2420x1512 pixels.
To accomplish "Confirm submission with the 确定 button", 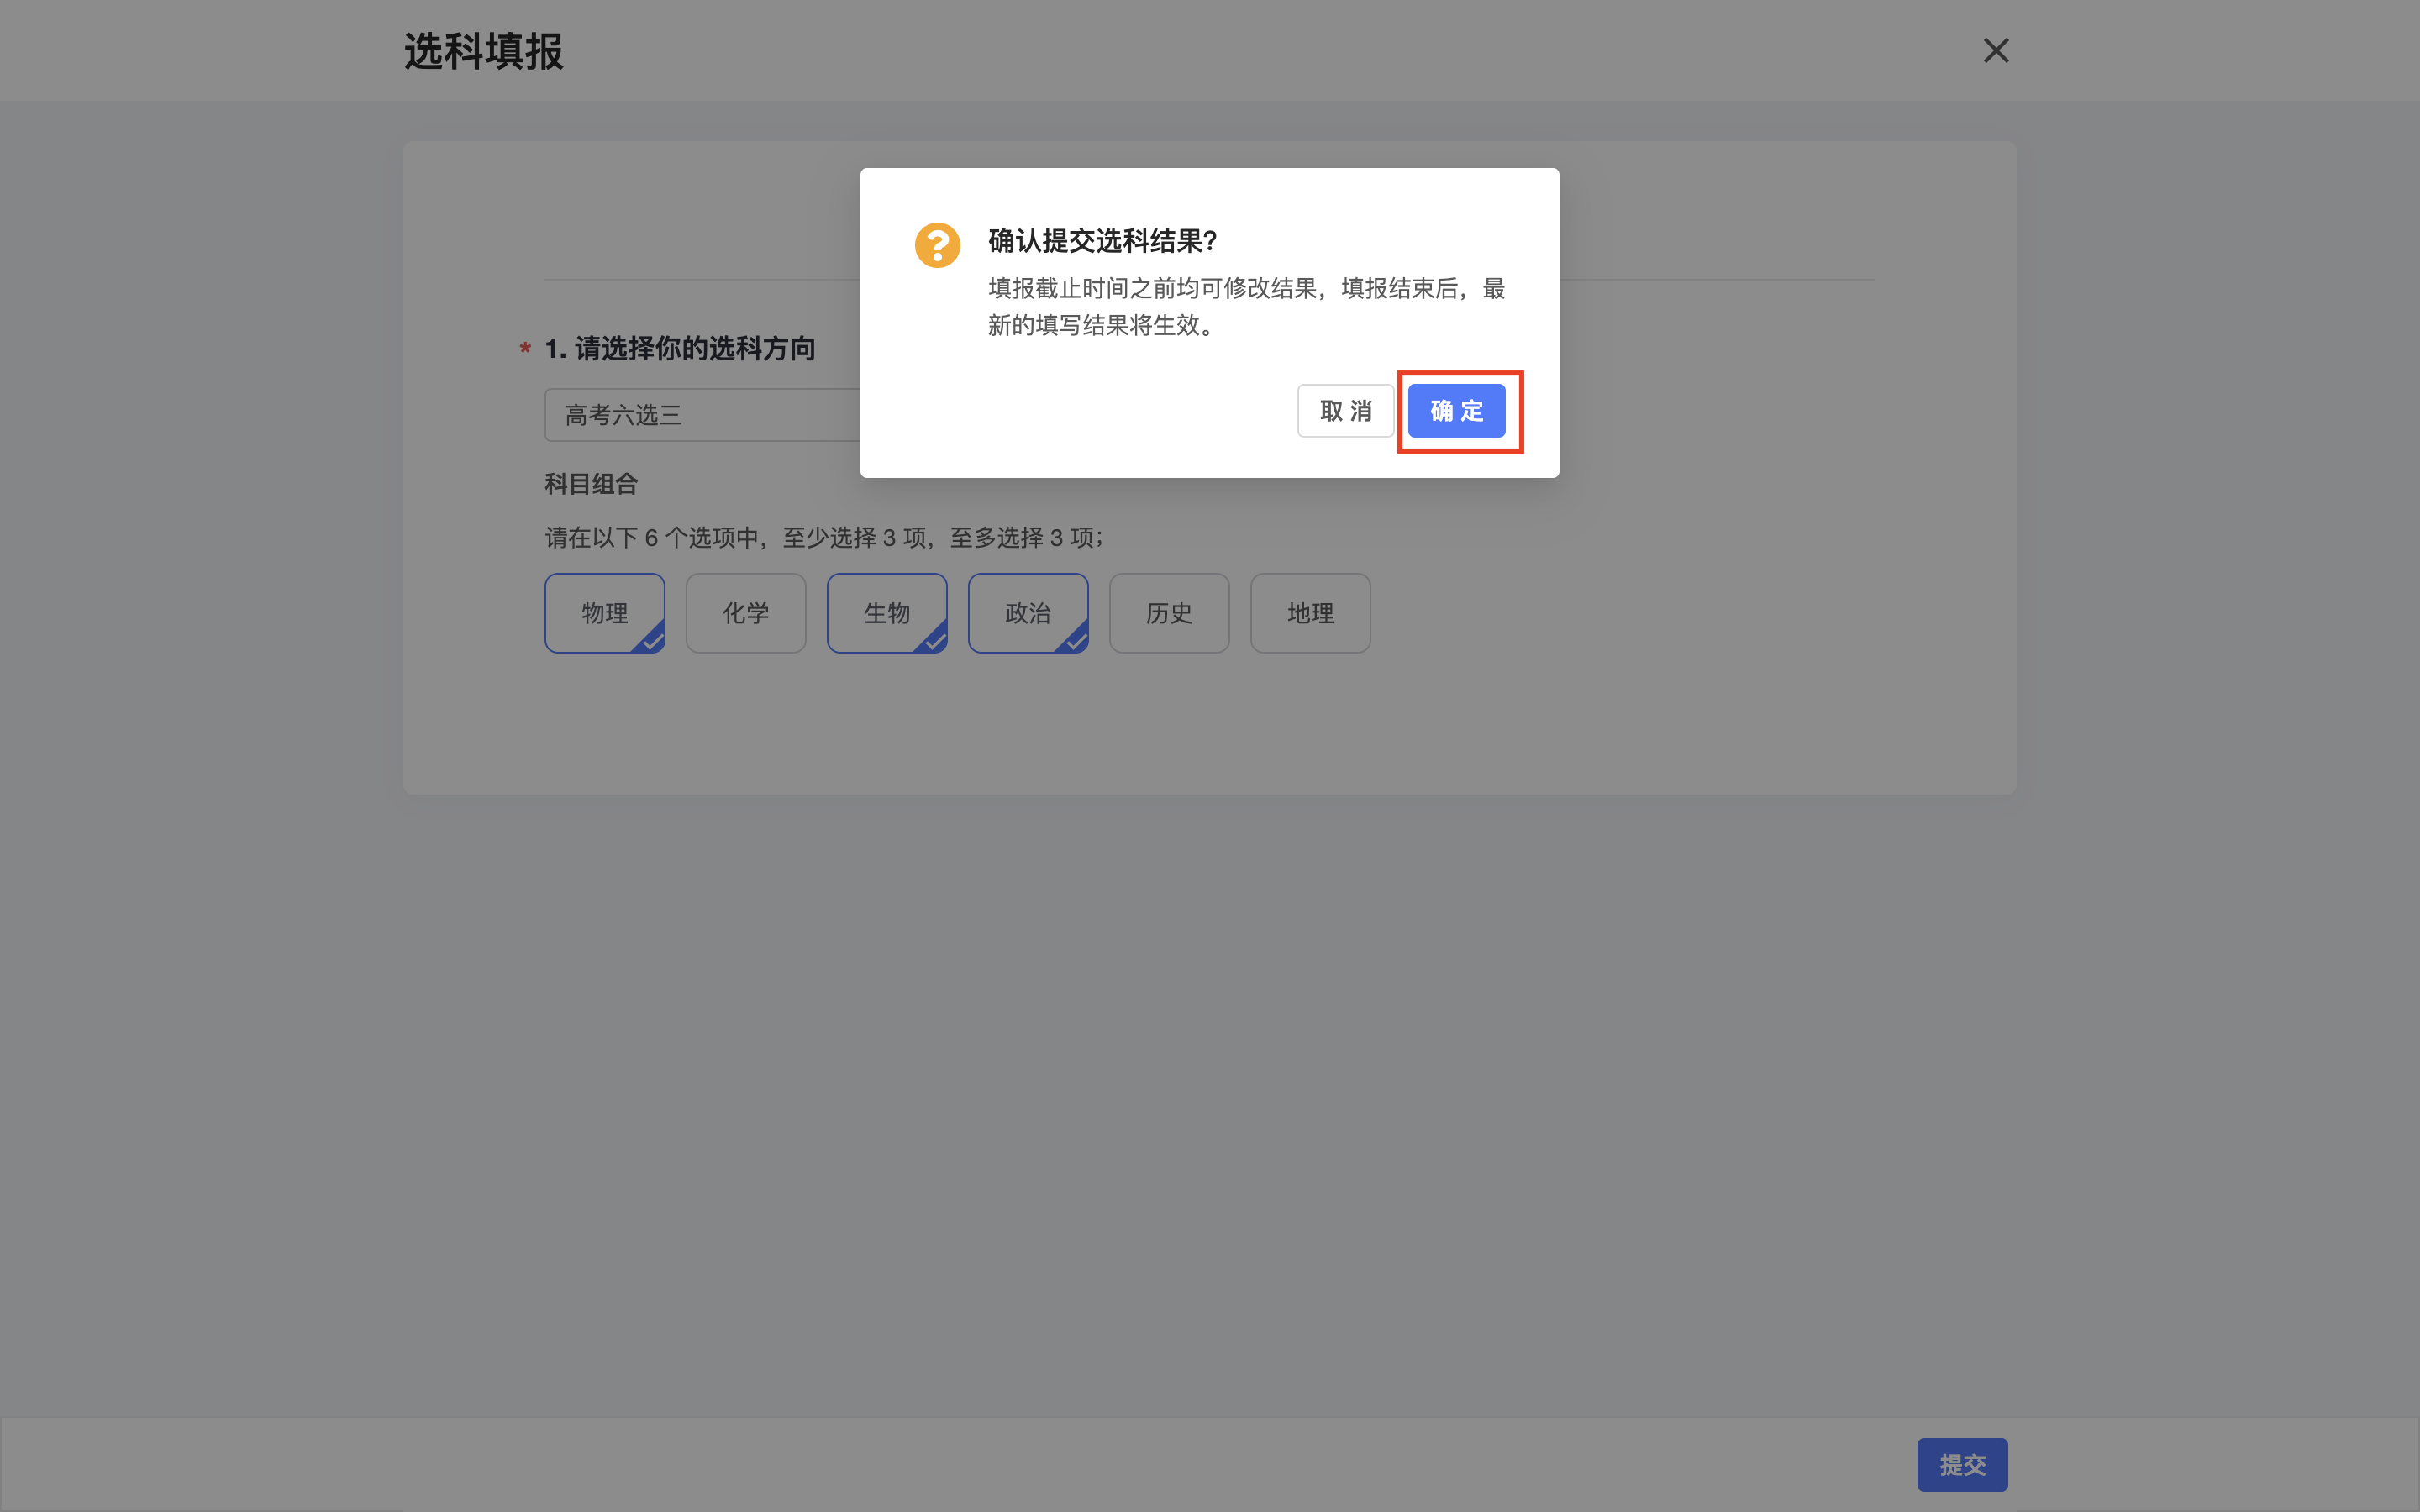I will [x=1456, y=411].
